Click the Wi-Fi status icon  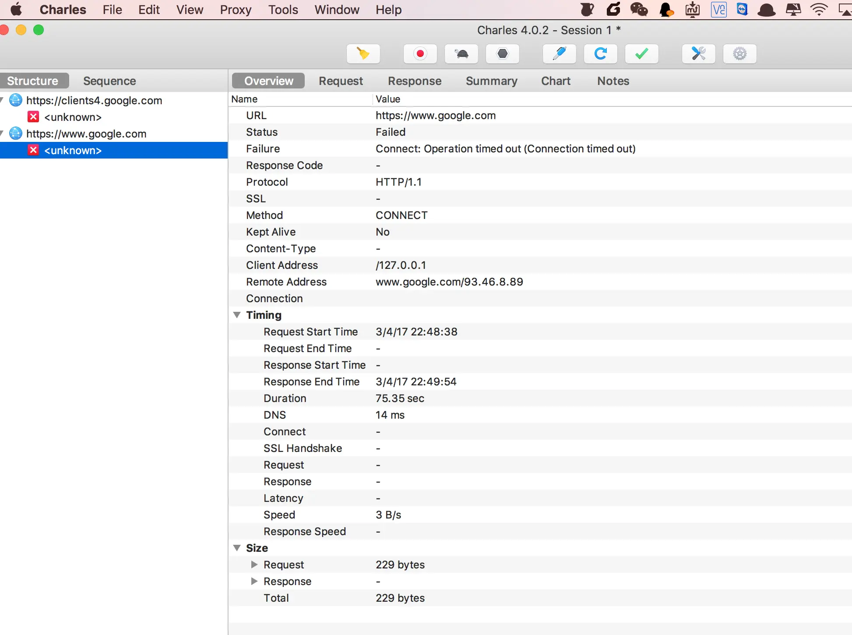pos(819,9)
